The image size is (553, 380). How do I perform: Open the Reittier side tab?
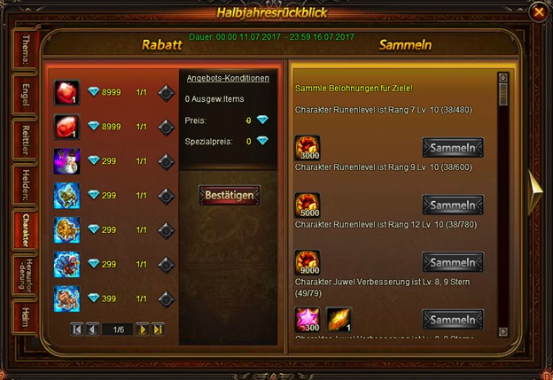26,140
